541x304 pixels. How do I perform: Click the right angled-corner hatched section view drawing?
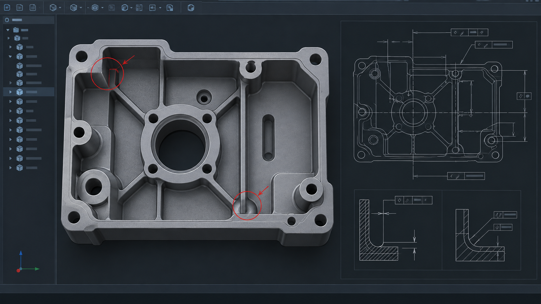480,235
